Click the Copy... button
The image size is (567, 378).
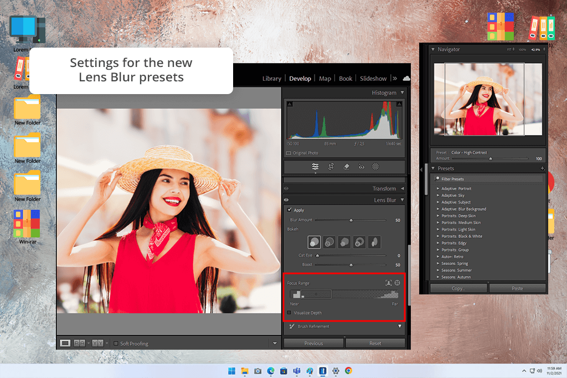point(458,288)
